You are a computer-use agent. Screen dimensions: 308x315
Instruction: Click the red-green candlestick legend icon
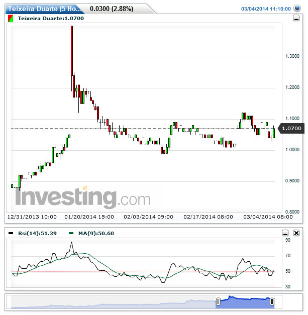click(11, 19)
